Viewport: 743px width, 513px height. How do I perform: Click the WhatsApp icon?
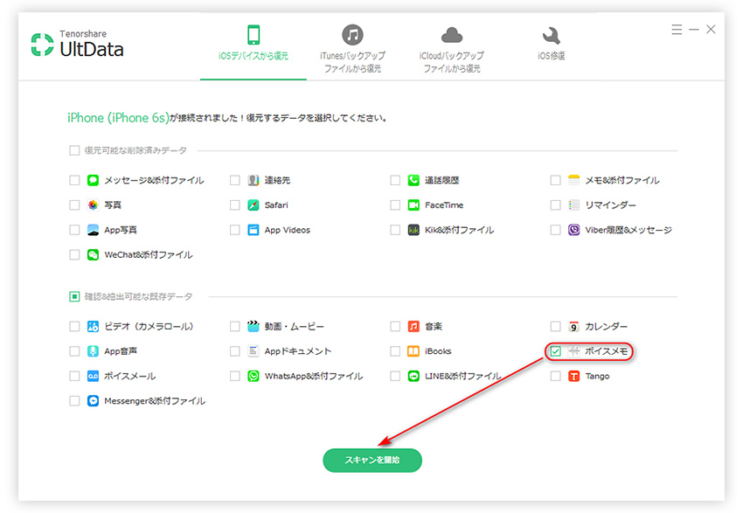point(253,376)
